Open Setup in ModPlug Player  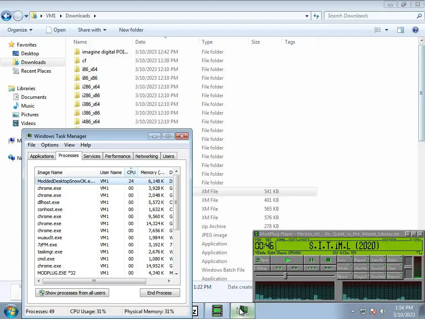coord(262,268)
